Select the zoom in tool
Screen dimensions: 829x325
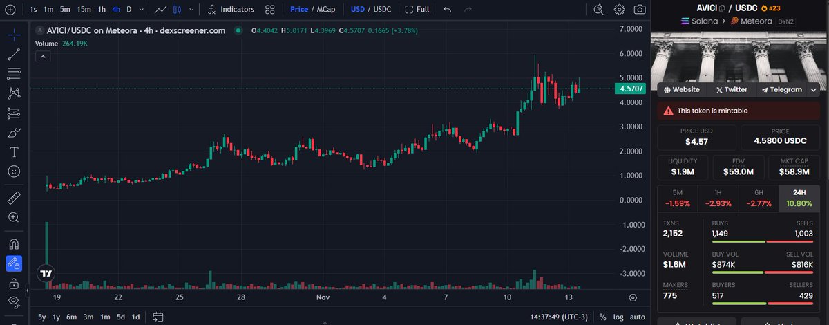[x=14, y=217]
